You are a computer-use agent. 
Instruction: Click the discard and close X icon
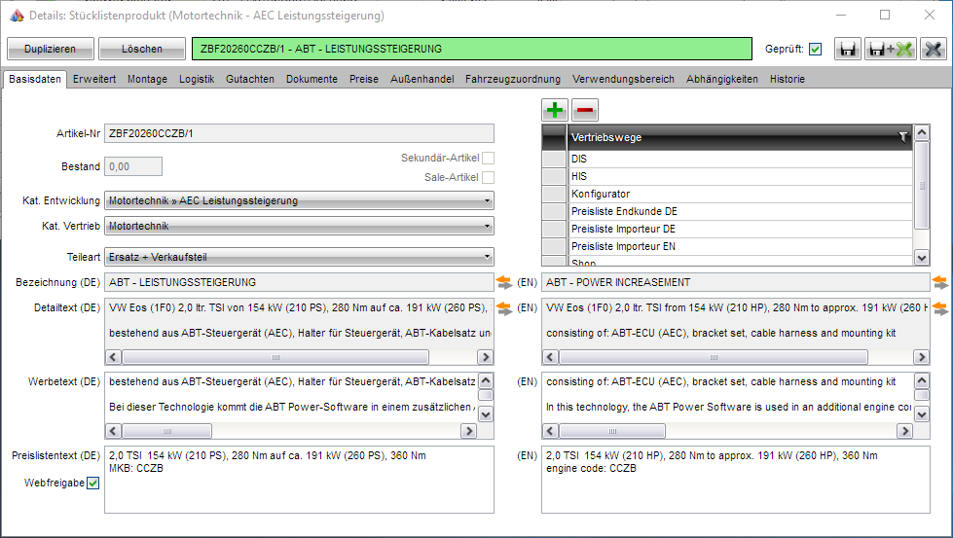[x=933, y=49]
